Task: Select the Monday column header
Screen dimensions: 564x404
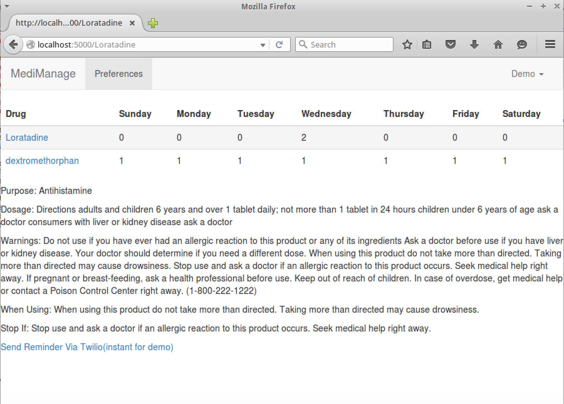Action: pyautogui.click(x=194, y=114)
